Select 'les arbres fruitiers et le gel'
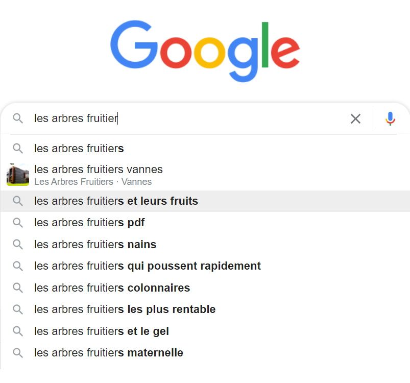410x383 pixels. [x=101, y=331]
